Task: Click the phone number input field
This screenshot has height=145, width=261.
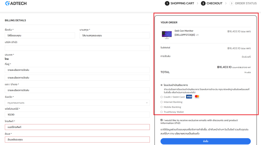Action: click(77, 127)
